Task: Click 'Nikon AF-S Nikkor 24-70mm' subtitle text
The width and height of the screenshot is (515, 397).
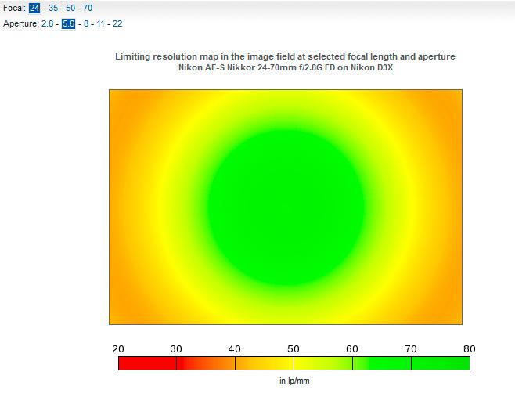Action: [286, 67]
